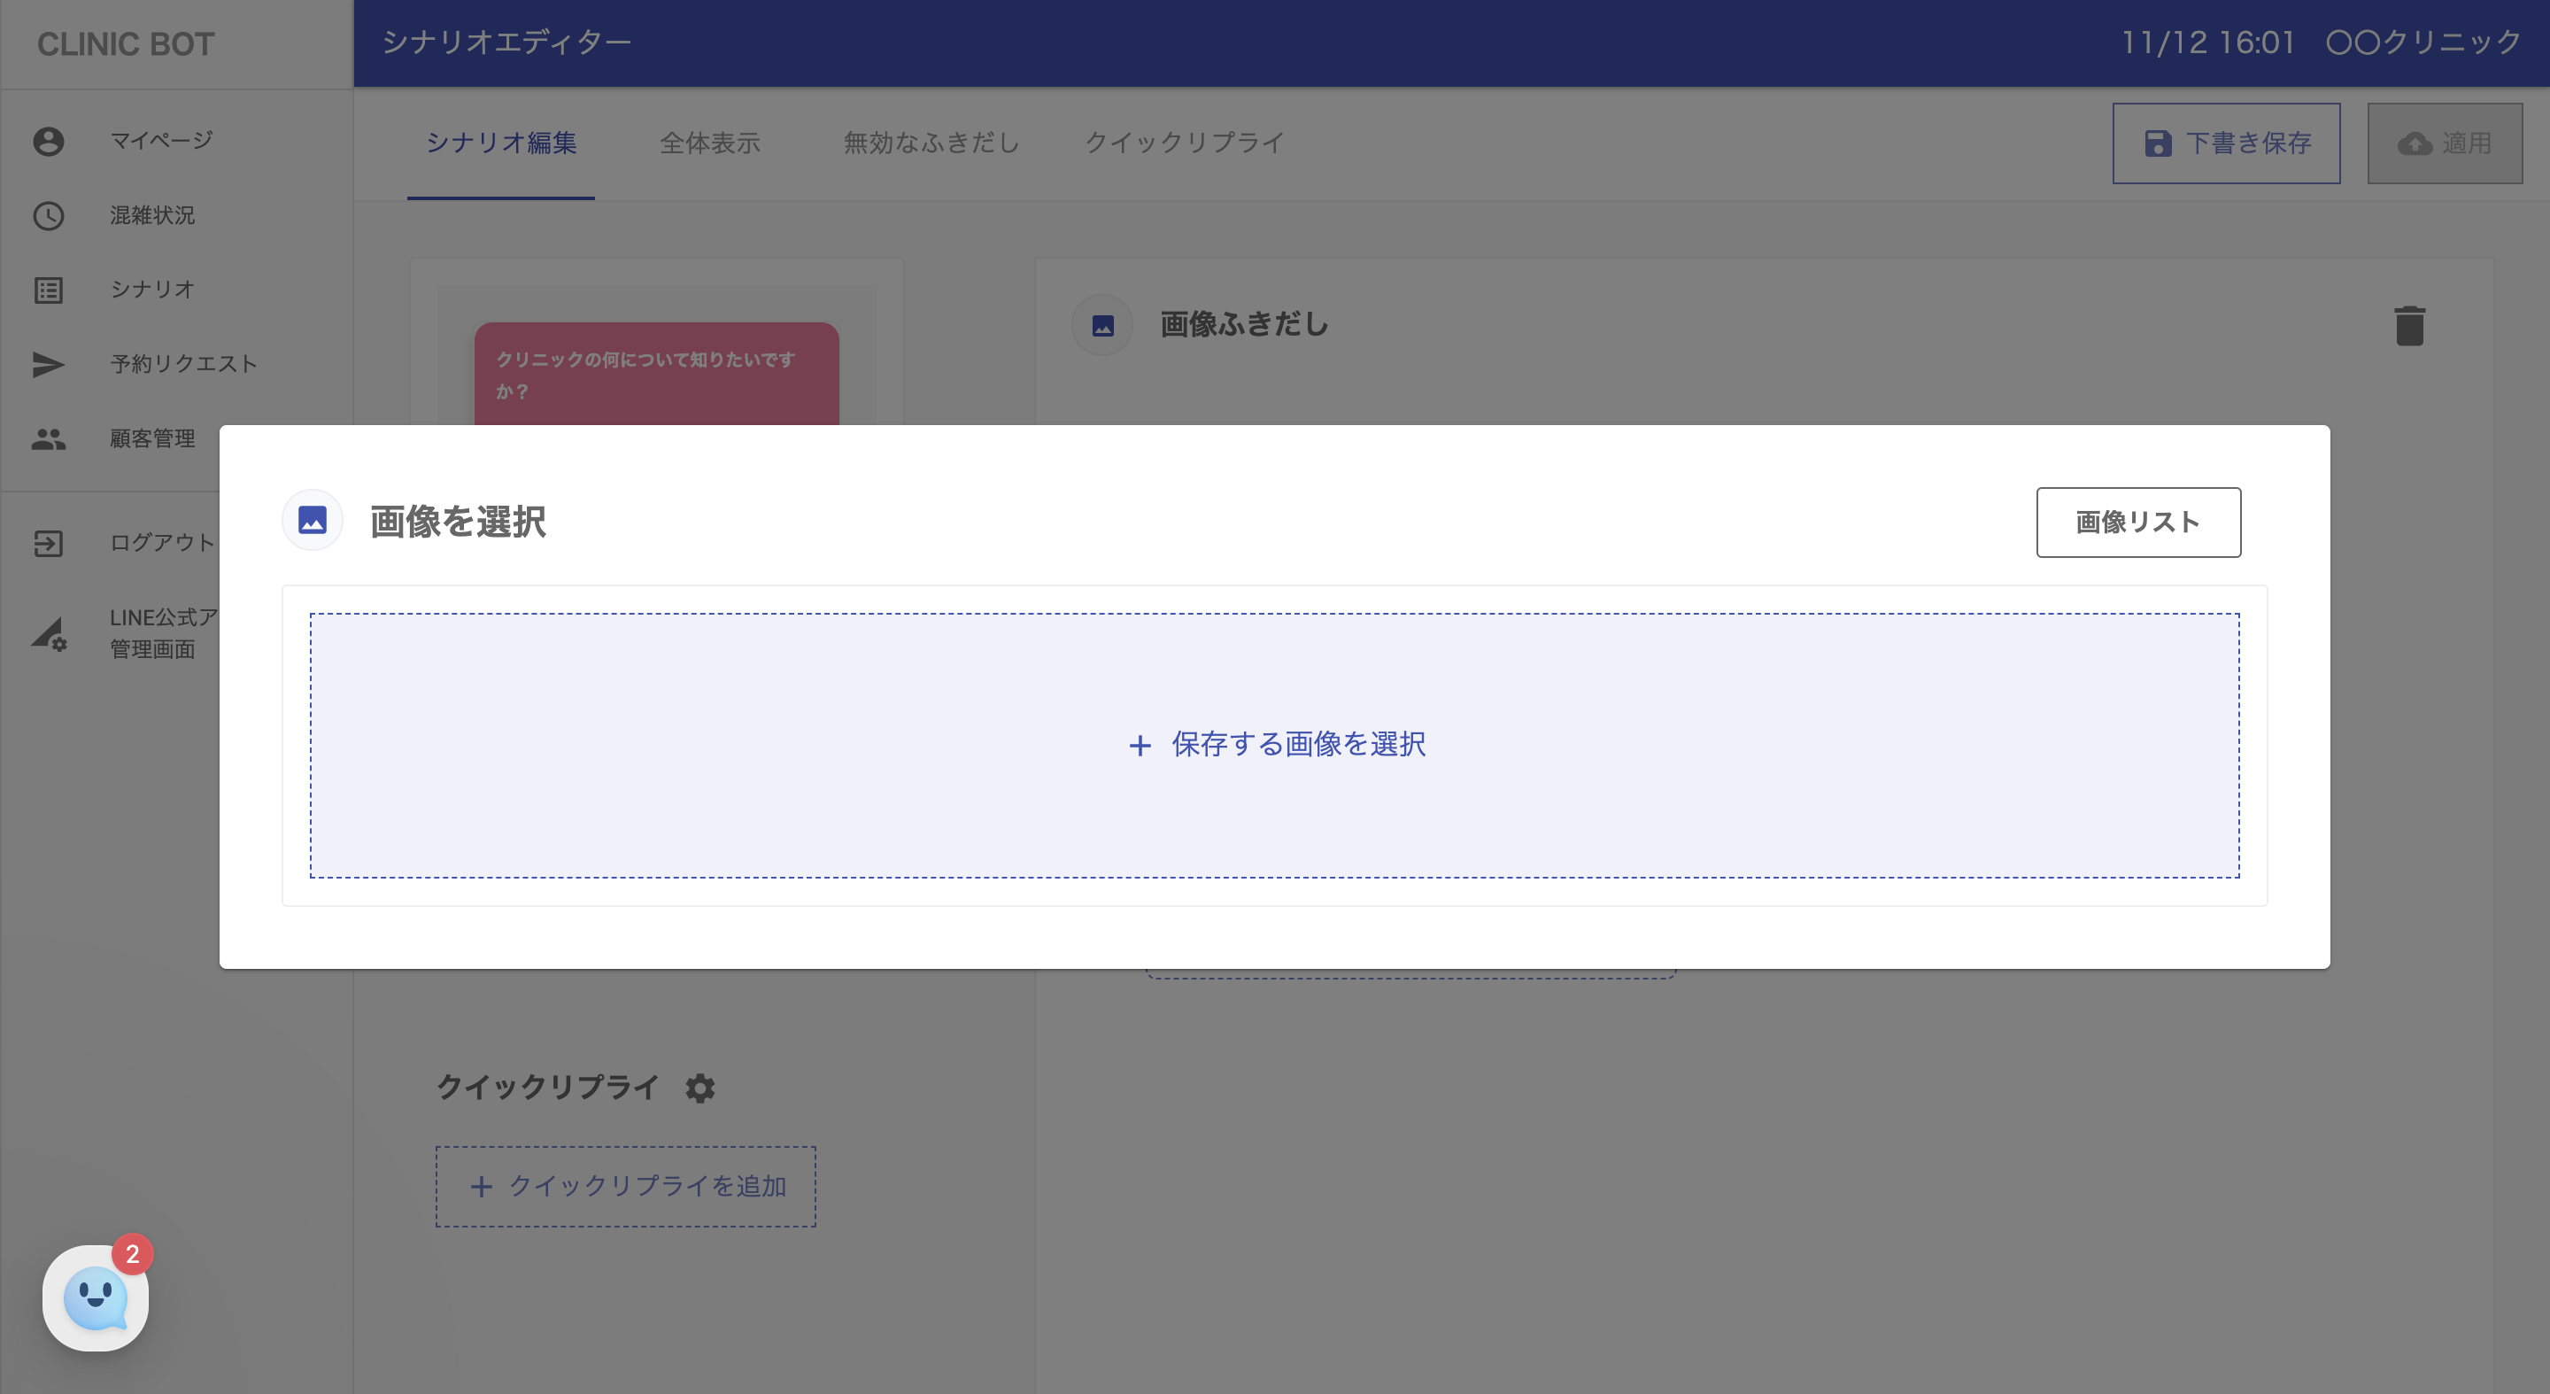The height and width of the screenshot is (1394, 2550).
Task: Click 画像リスト button in dialog
Action: click(x=2138, y=523)
